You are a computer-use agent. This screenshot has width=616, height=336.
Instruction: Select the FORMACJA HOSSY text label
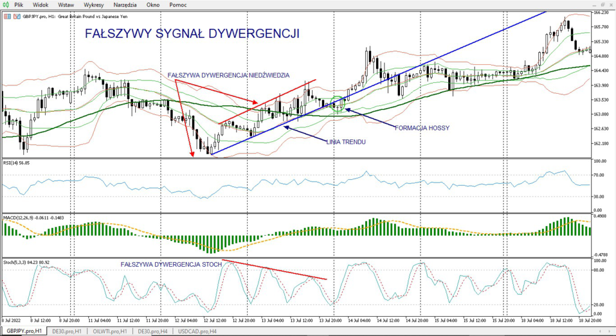[422, 128]
